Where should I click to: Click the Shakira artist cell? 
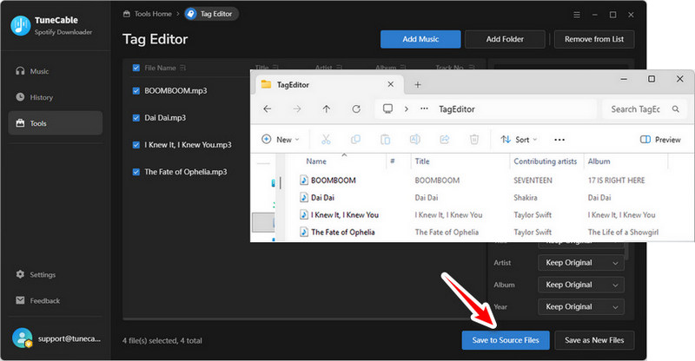point(526,198)
